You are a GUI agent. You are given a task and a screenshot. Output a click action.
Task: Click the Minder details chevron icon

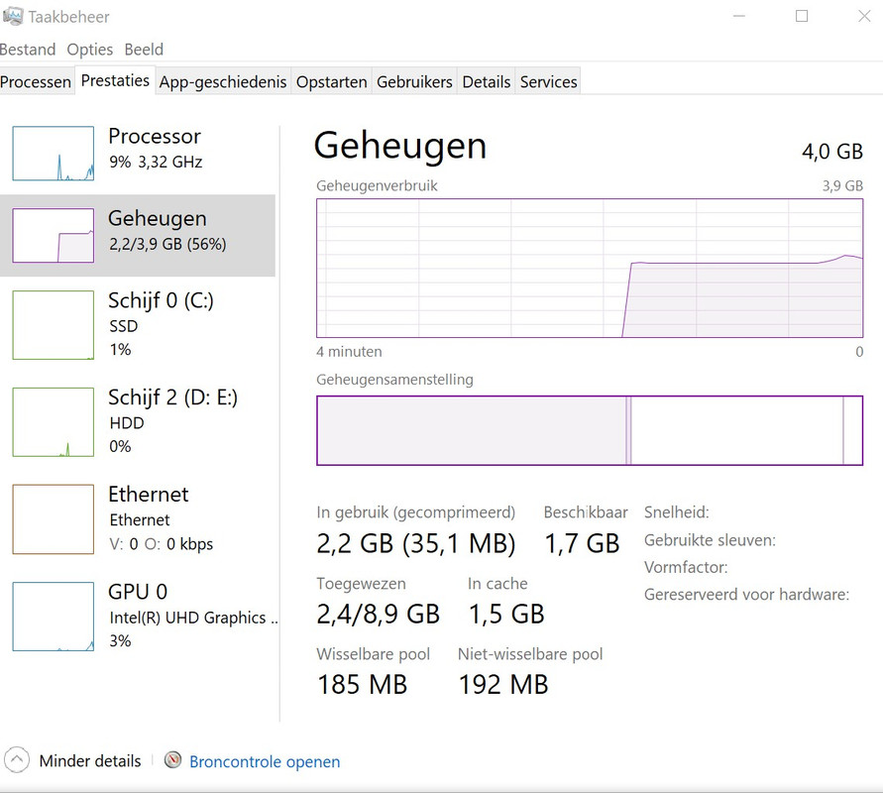click(17, 761)
